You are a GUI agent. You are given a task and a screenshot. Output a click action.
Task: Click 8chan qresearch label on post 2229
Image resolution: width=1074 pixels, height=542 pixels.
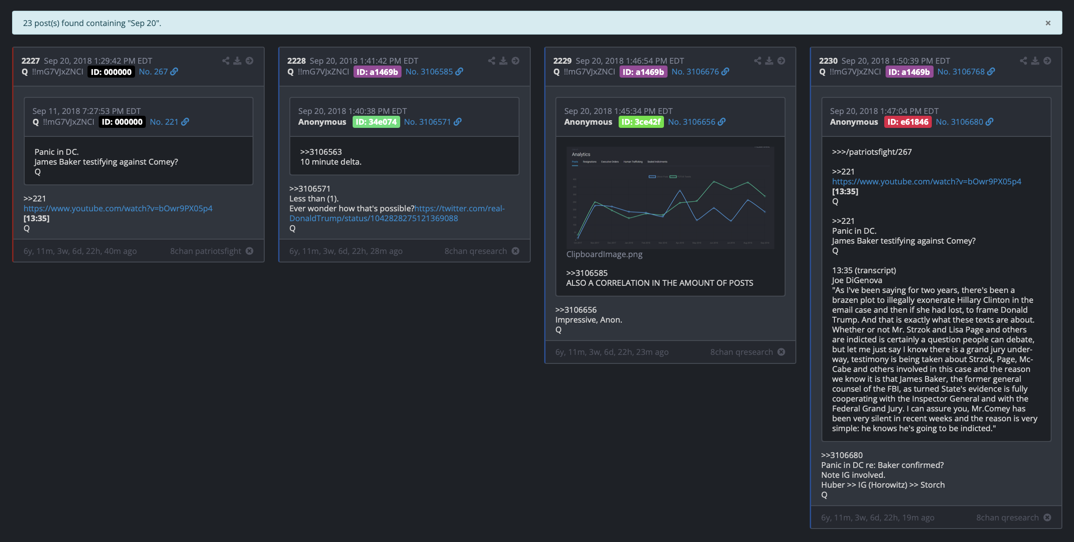tap(742, 352)
